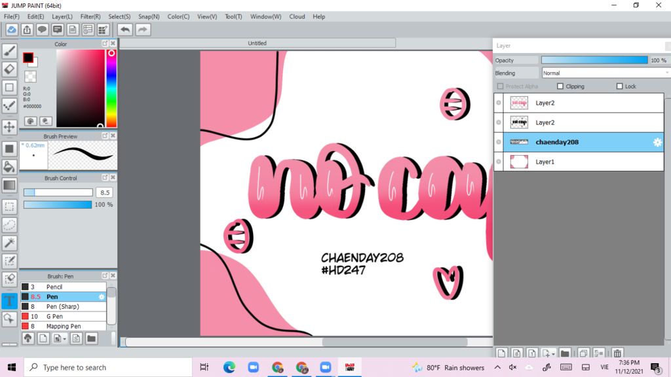Click the black foreground color swatch

pyautogui.click(x=28, y=58)
